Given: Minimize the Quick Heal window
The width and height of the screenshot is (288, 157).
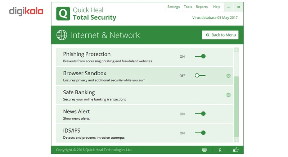Looking at the screenshot, I should point(228,7).
